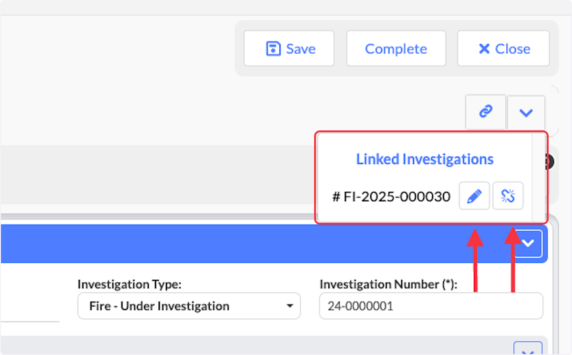The image size is (572, 355).
Task: Open the Investigation Type dropdown
Action: 189,306
